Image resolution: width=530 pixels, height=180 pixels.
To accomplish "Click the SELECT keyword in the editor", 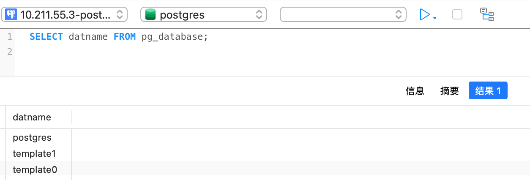I will pyautogui.click(x=46, y=37).
